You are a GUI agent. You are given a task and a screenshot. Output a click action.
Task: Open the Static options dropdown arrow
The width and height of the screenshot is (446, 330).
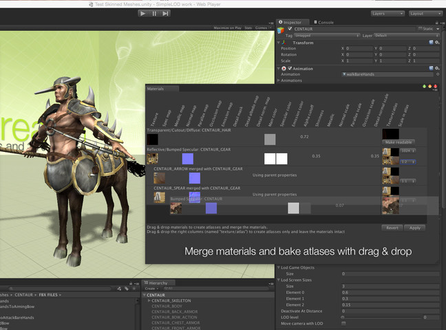click(438, 29)
